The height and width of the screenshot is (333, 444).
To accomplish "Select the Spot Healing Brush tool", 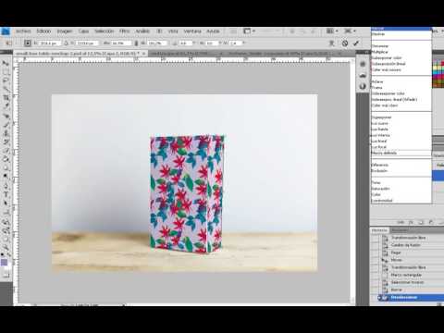I will 6,117.
